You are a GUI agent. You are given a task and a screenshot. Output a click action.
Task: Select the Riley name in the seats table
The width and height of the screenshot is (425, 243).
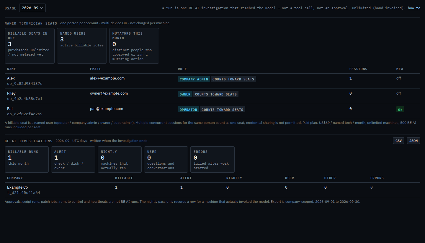(11, 93)
